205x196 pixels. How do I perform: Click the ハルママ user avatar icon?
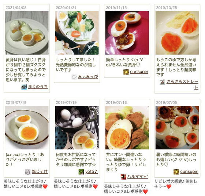[123, 177]
